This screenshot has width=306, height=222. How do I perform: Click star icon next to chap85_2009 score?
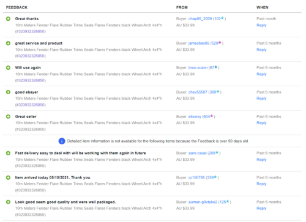pos(222,18)
